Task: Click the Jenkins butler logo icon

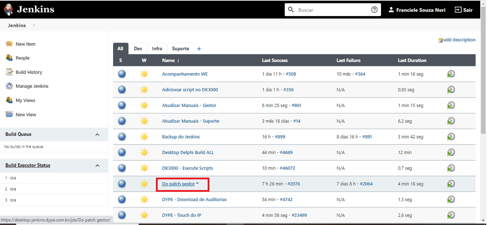Action: coord(8,9)
